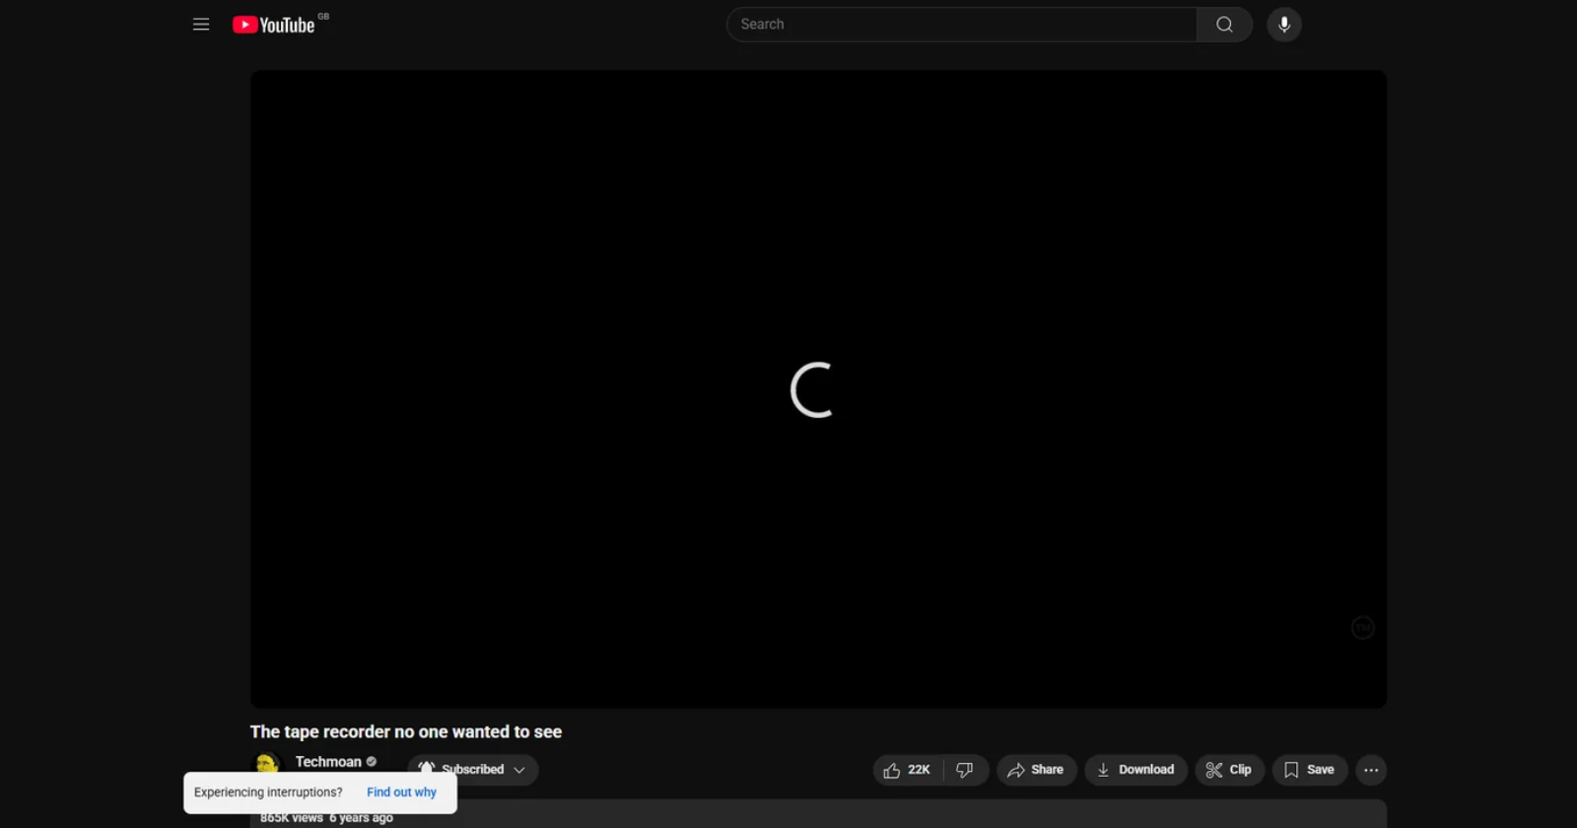Expand the Subscribed notification dropdown

tap(473, 769)
